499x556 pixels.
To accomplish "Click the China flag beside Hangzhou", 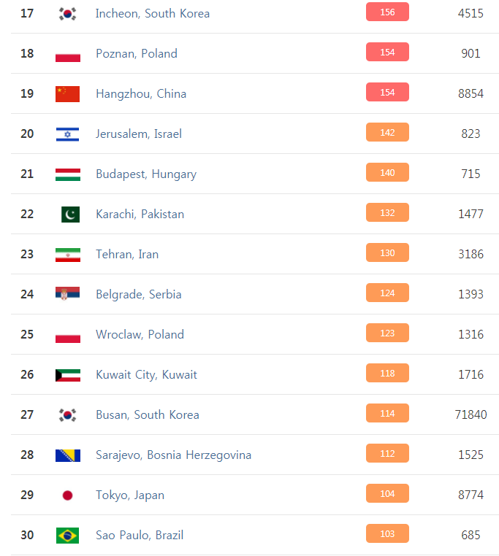I will [67, 94].
